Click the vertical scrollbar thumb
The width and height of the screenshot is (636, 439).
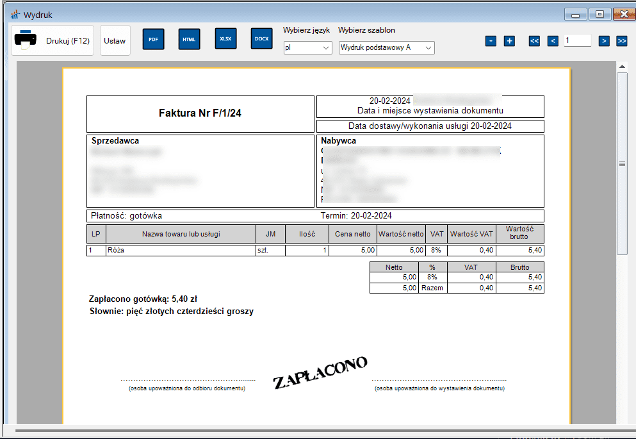click(621, 163)
